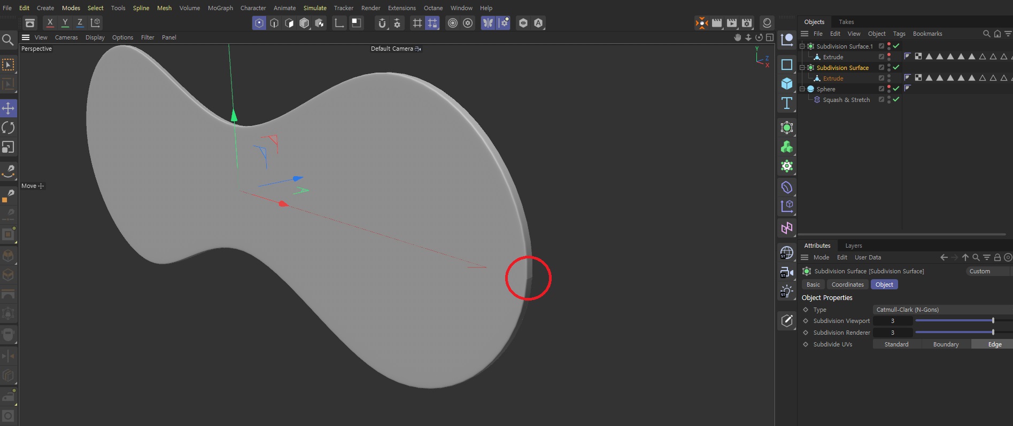This screenshot has width=1013, height=426.
Task: Open viewport Cameras menu
Action: 66,37
